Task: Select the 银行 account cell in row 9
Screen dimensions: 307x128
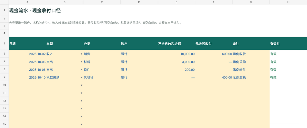Action: click(x=139, y=78)
